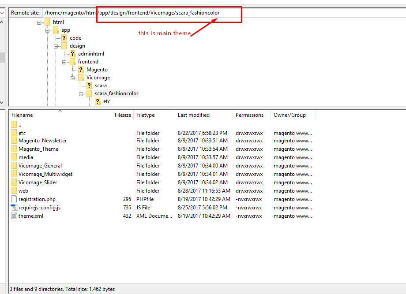Click the app folder icon in tree
This screenshot has width=406, height=294.
(56, 30)
